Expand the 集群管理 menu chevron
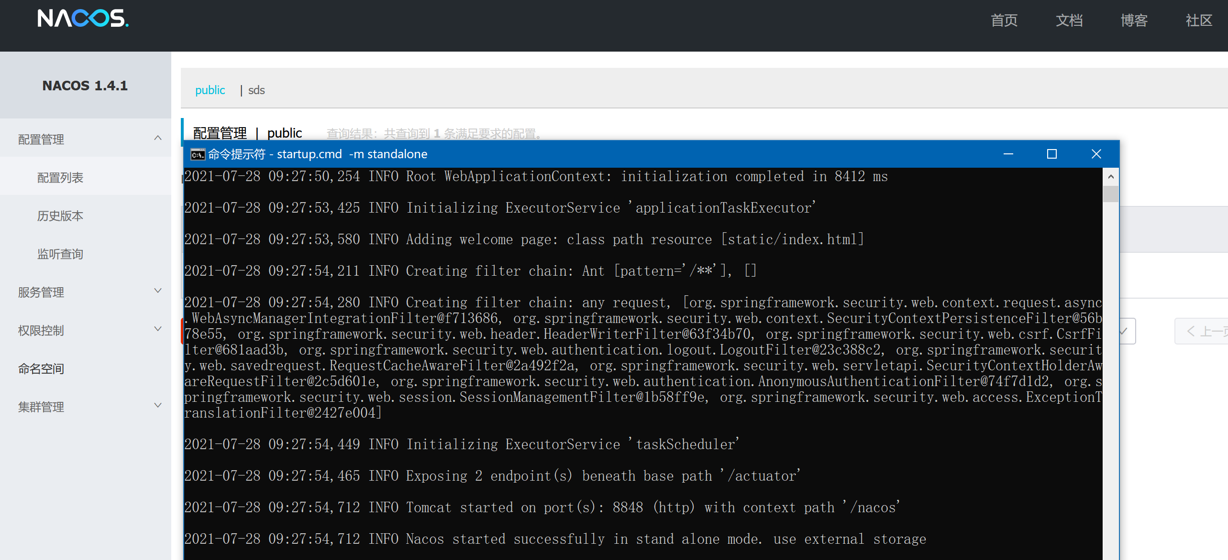The width and height of the screenshot is (1228, 560). (158, 405)
